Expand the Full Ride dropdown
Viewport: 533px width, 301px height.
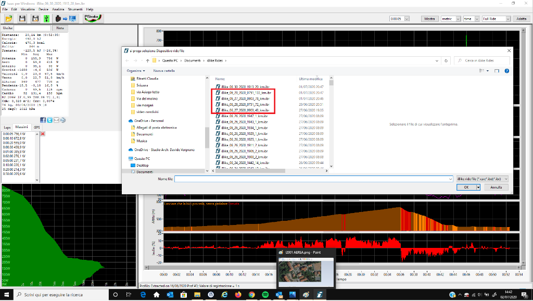coord(496,18)
